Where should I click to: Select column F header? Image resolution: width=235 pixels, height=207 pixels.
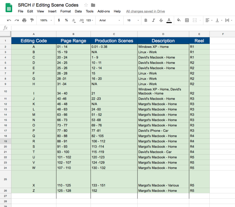coord(223,34)
